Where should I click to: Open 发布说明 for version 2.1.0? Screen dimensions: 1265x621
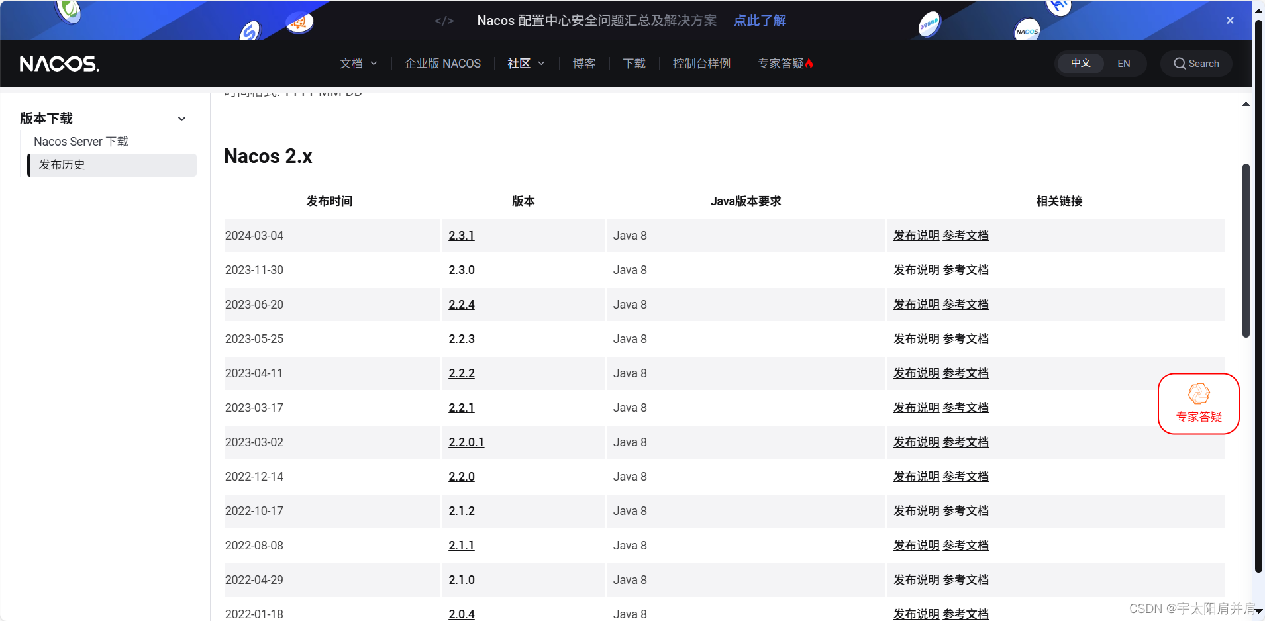tap(916, 580)
